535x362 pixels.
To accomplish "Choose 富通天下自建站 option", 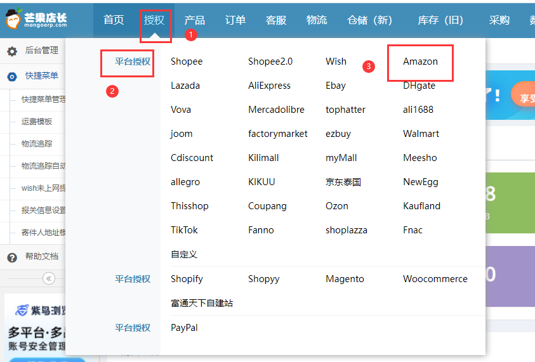I will pos(202,303).
